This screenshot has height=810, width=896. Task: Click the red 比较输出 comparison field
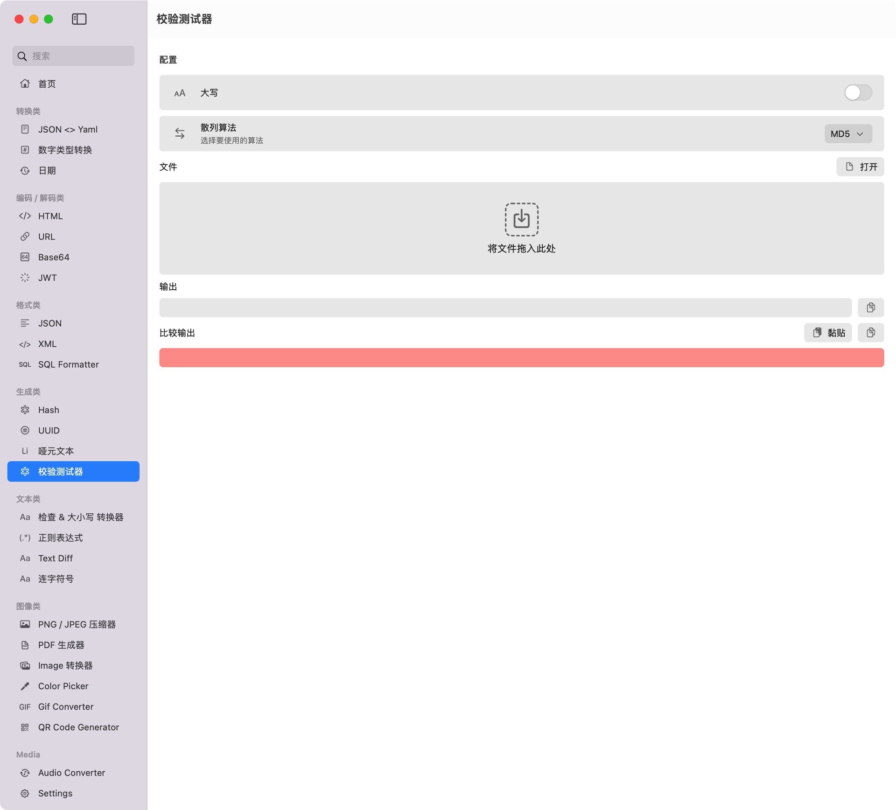click(x=521, y=358)
